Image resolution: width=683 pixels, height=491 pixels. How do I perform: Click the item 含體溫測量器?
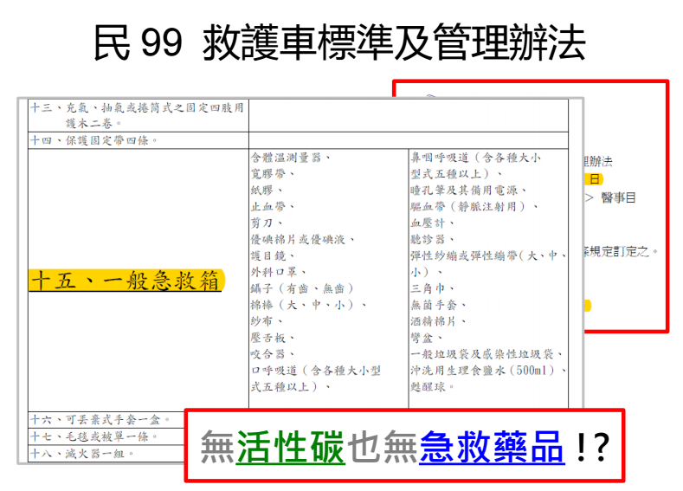click(x=287, y=158)
